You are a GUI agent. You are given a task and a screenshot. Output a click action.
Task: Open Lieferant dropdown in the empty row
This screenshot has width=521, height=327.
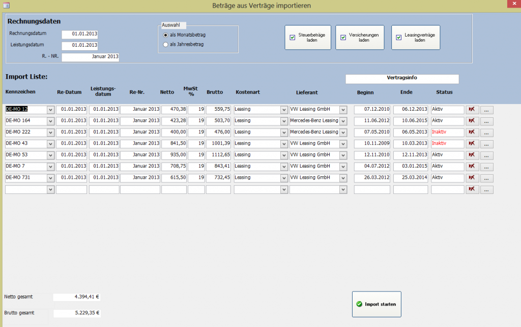343,189
